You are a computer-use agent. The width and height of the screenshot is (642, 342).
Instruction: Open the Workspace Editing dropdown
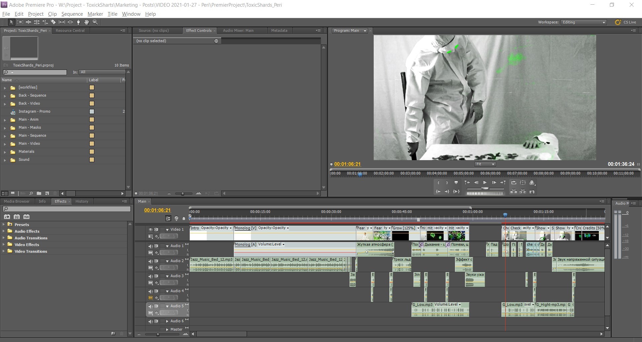tap(584, 22)
